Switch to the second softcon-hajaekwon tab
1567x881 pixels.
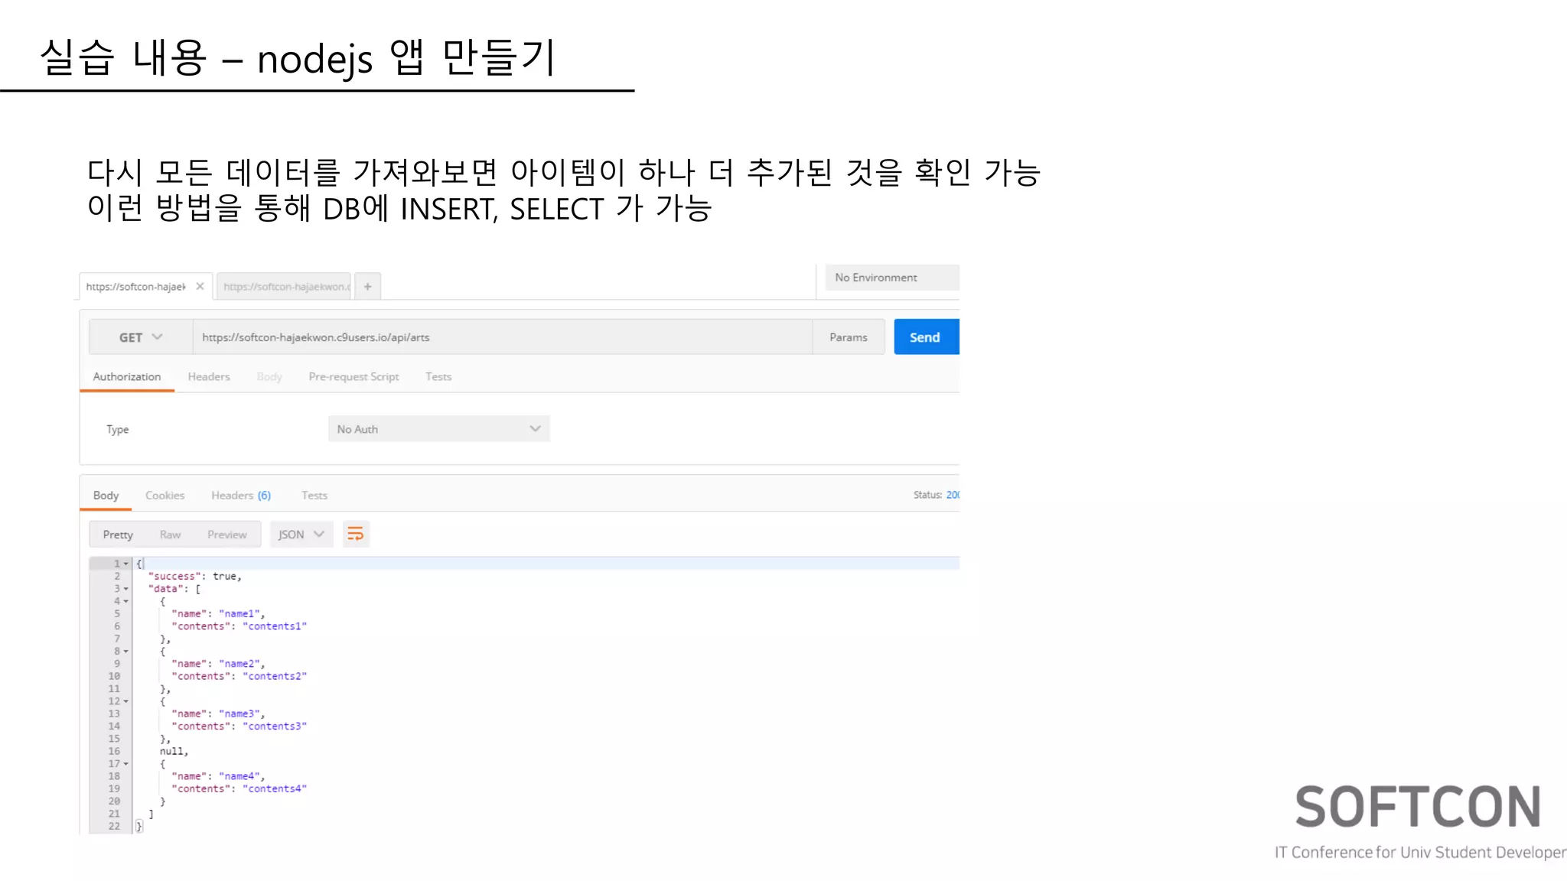tap(284, 287)
